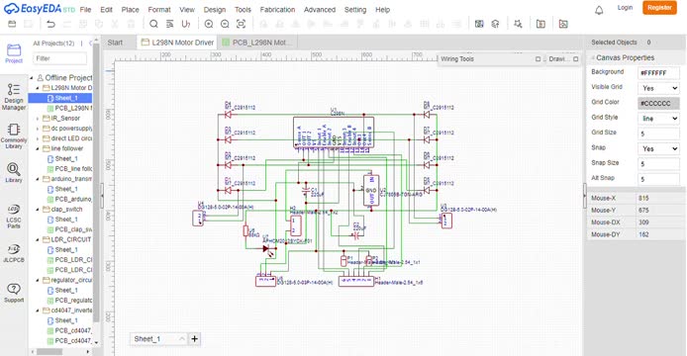Open the project folder toolbar icon
The image size is (687, 356).
[x=12, y=24]
